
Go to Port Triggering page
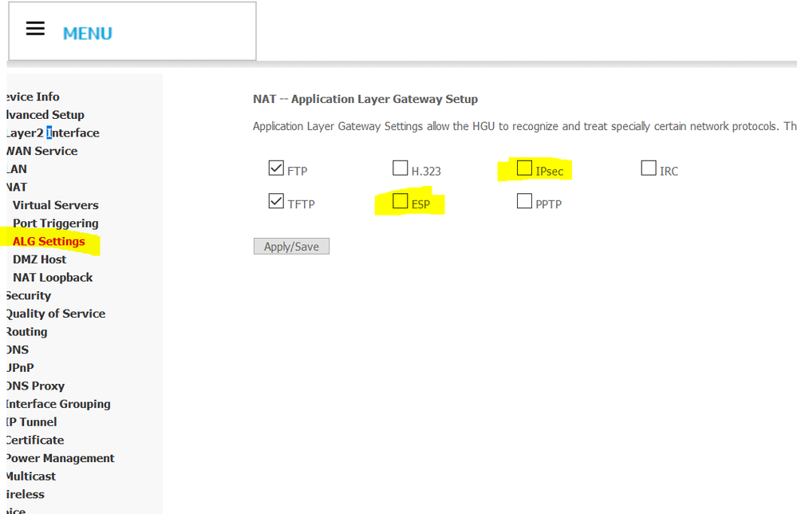tap(56, 223)
